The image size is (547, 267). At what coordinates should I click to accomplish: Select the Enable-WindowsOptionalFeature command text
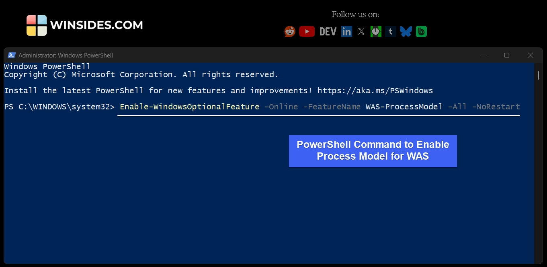click(189, 107)
